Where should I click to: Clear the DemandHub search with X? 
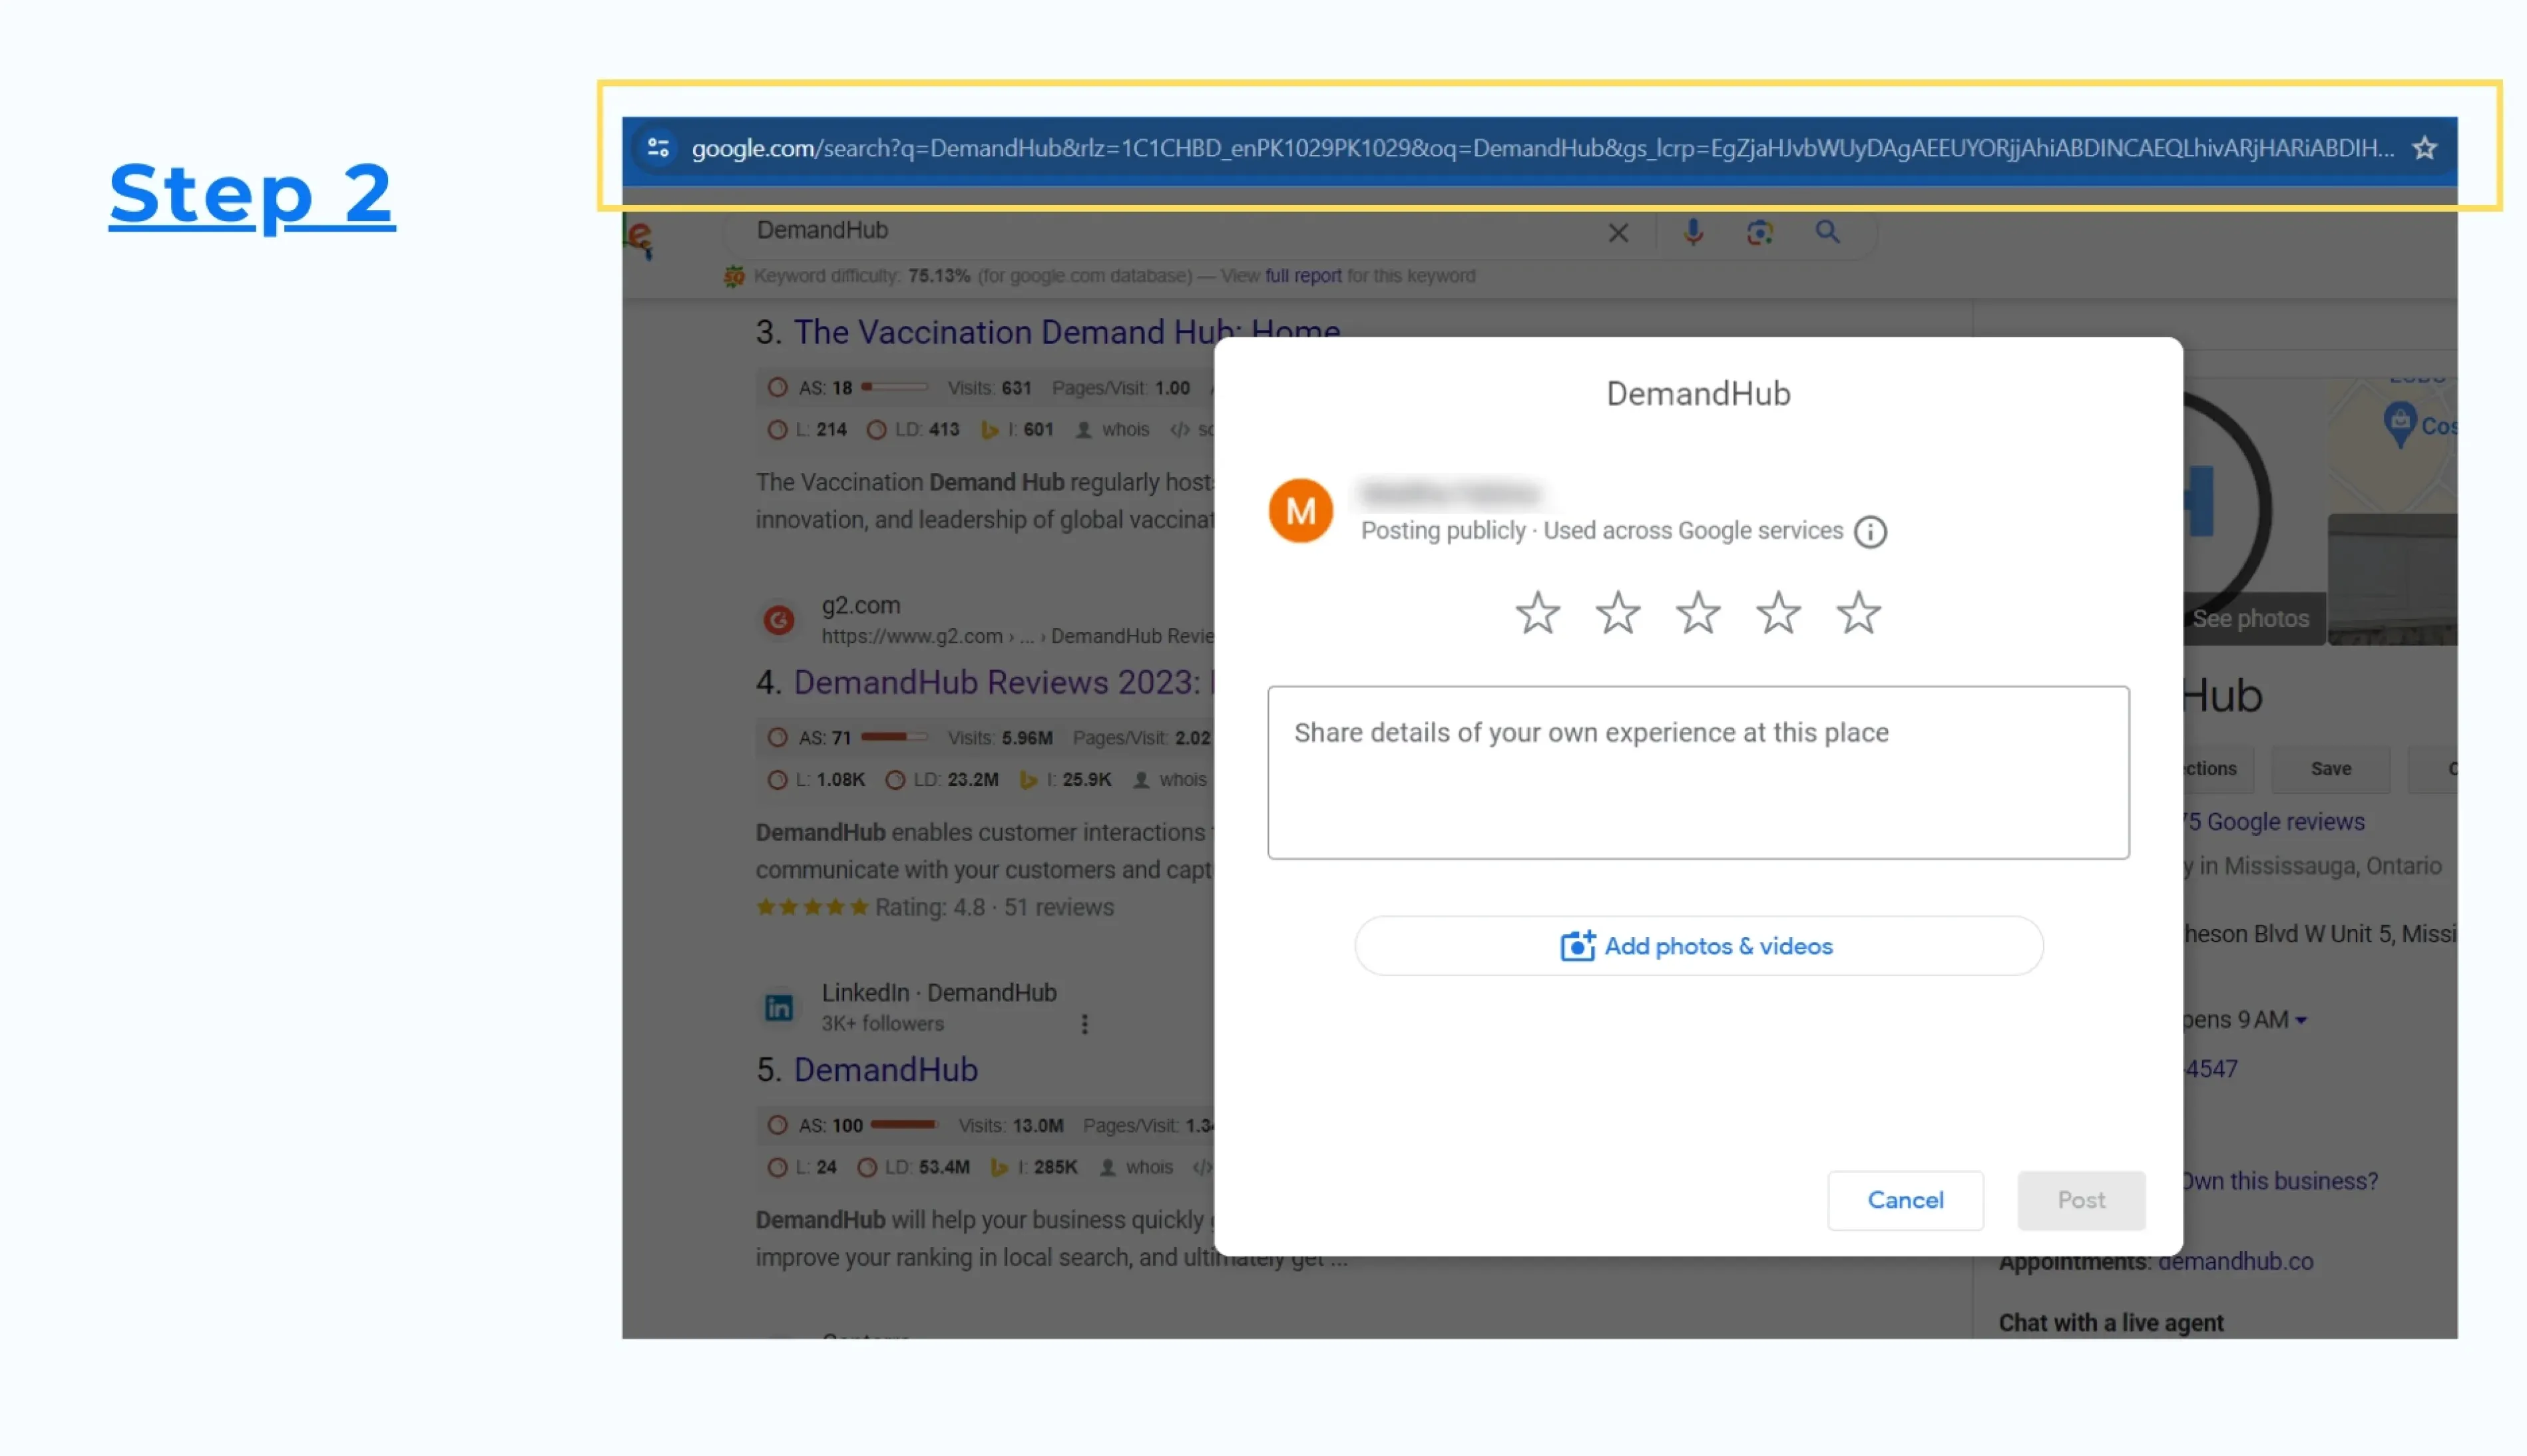pos(1618,233)
